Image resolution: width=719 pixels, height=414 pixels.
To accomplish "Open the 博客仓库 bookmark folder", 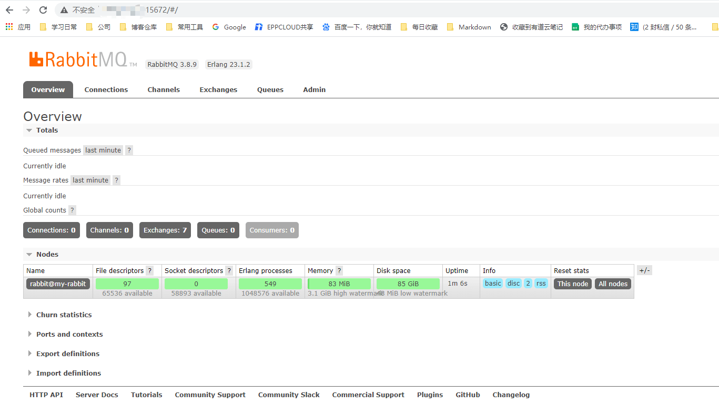I will (138, 27).
